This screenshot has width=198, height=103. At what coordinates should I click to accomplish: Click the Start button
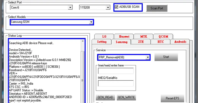tap(166, 57)
